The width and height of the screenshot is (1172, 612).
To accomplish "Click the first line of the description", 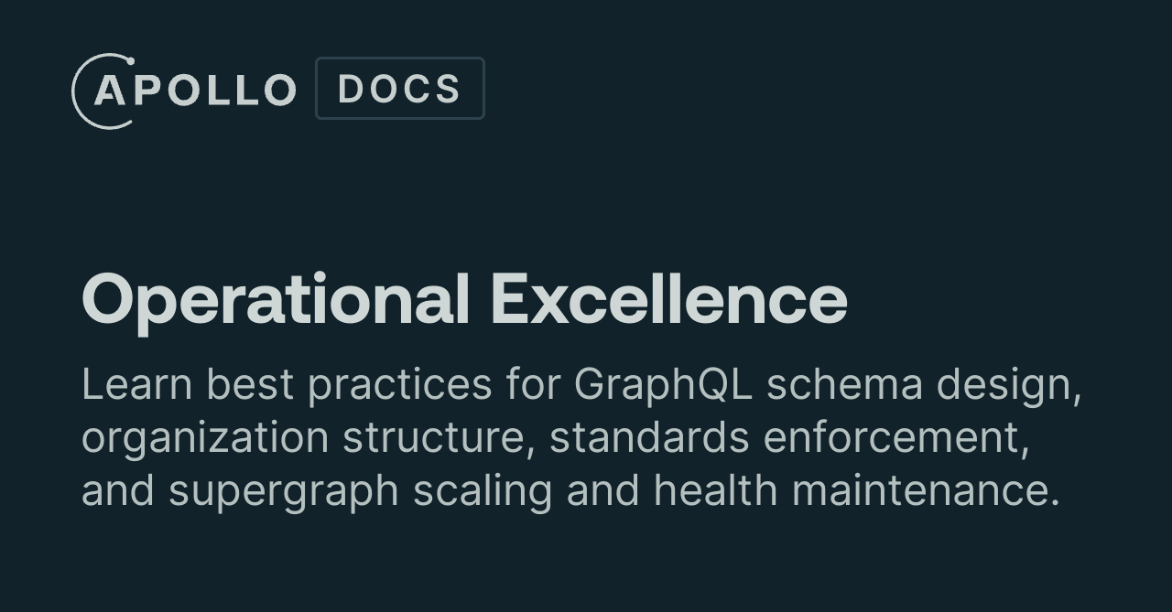I will tap(581, 385).
